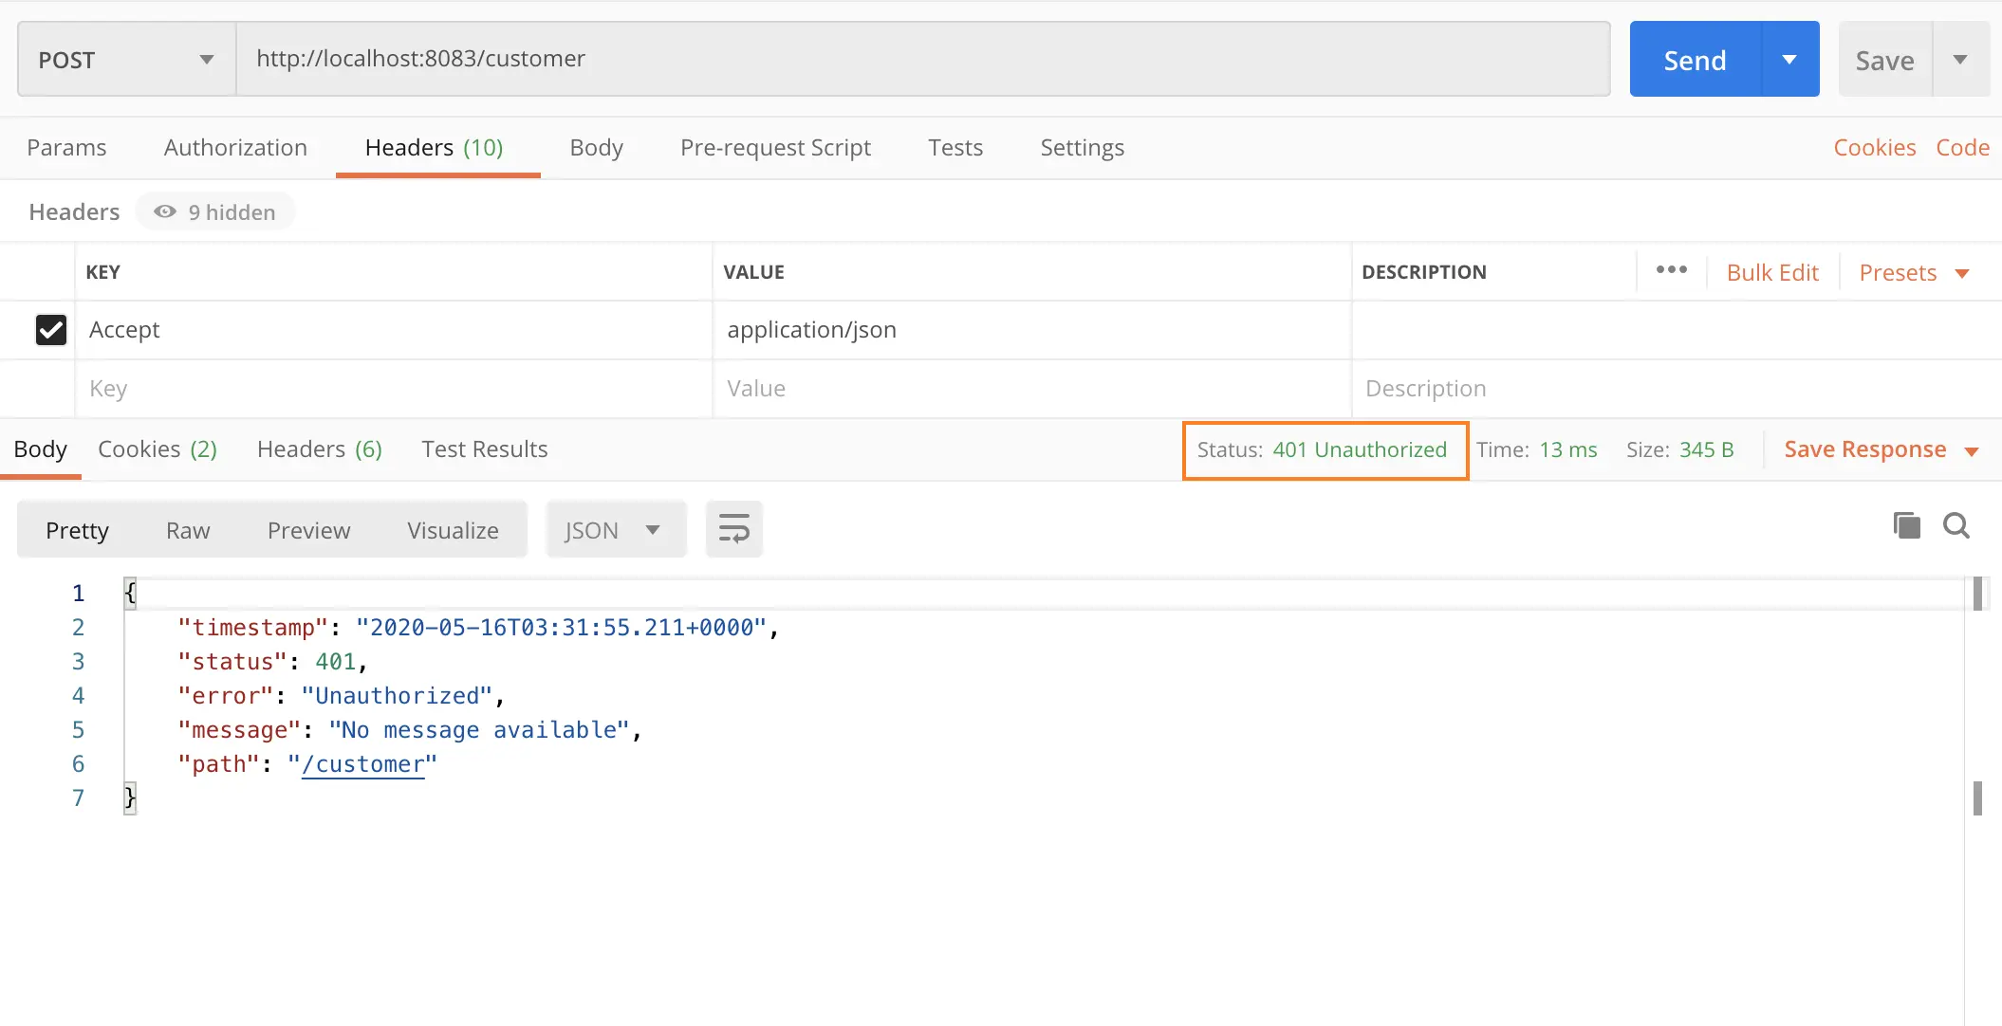The image size is (2002, 1026).
Task: Follow the /customer path link
Action: [x=362, y=764]
